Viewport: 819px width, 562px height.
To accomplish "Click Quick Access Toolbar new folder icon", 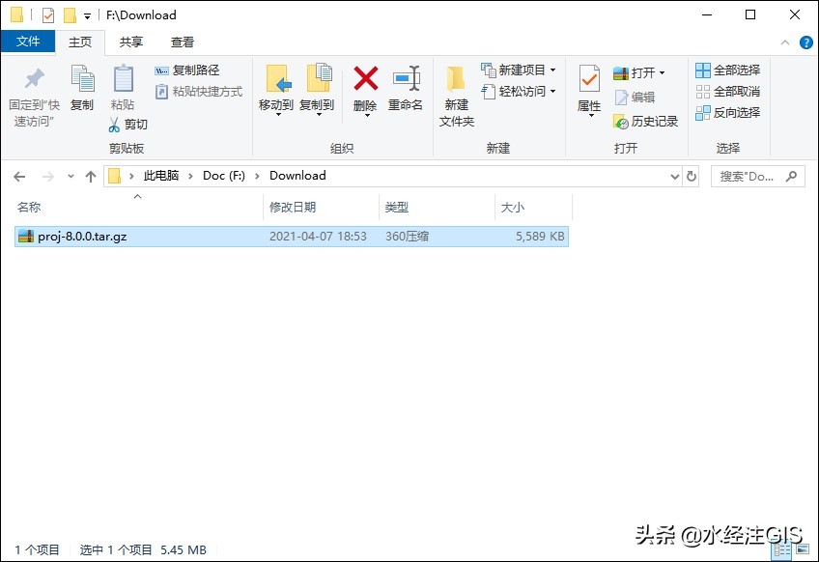I will click(x=70, y=15).
